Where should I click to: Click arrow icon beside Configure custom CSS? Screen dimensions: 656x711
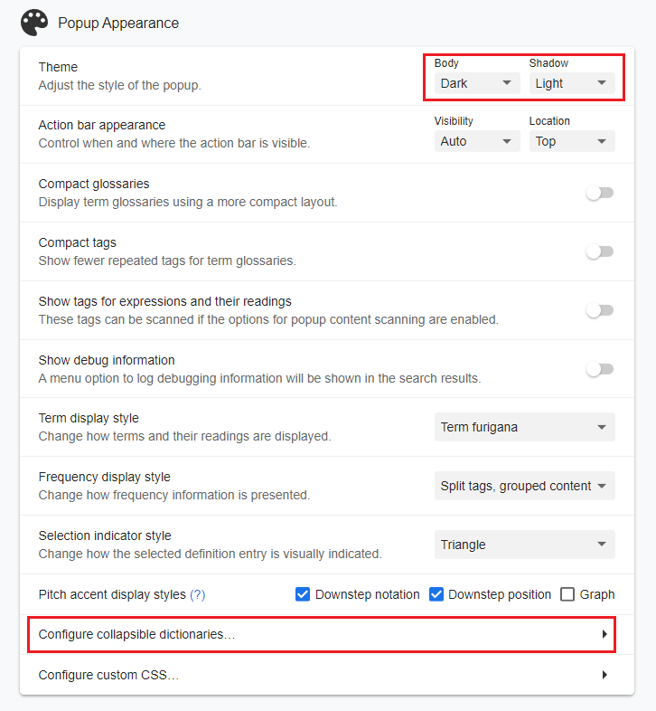pyautogui.click(x=604, y=675)
